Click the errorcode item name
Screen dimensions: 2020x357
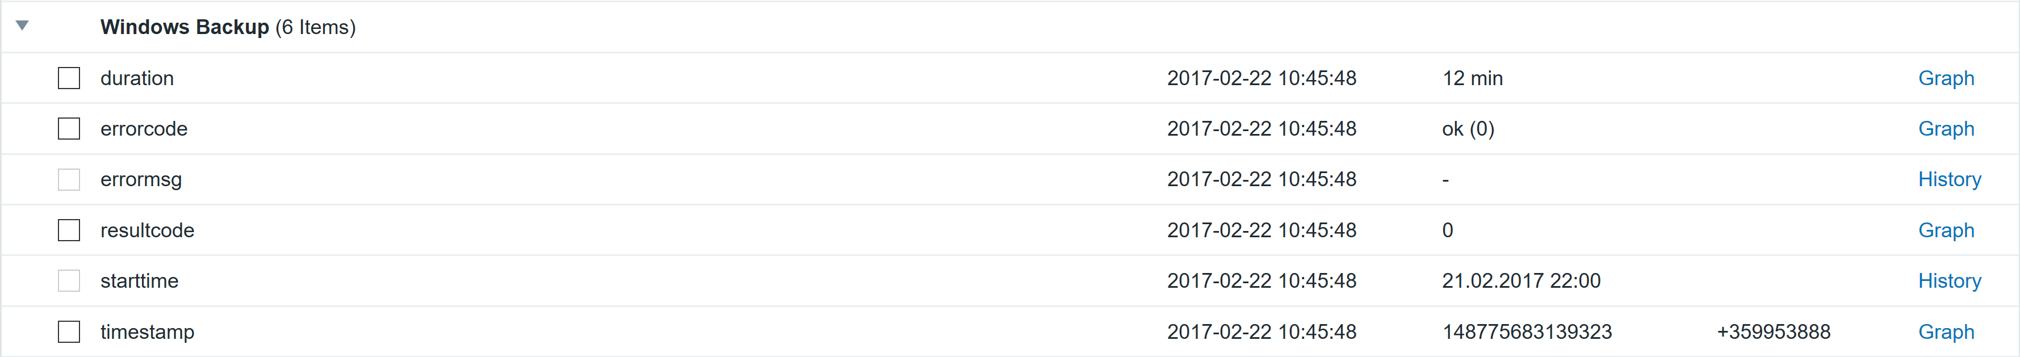pyautogui.click(x=144, y=129)
